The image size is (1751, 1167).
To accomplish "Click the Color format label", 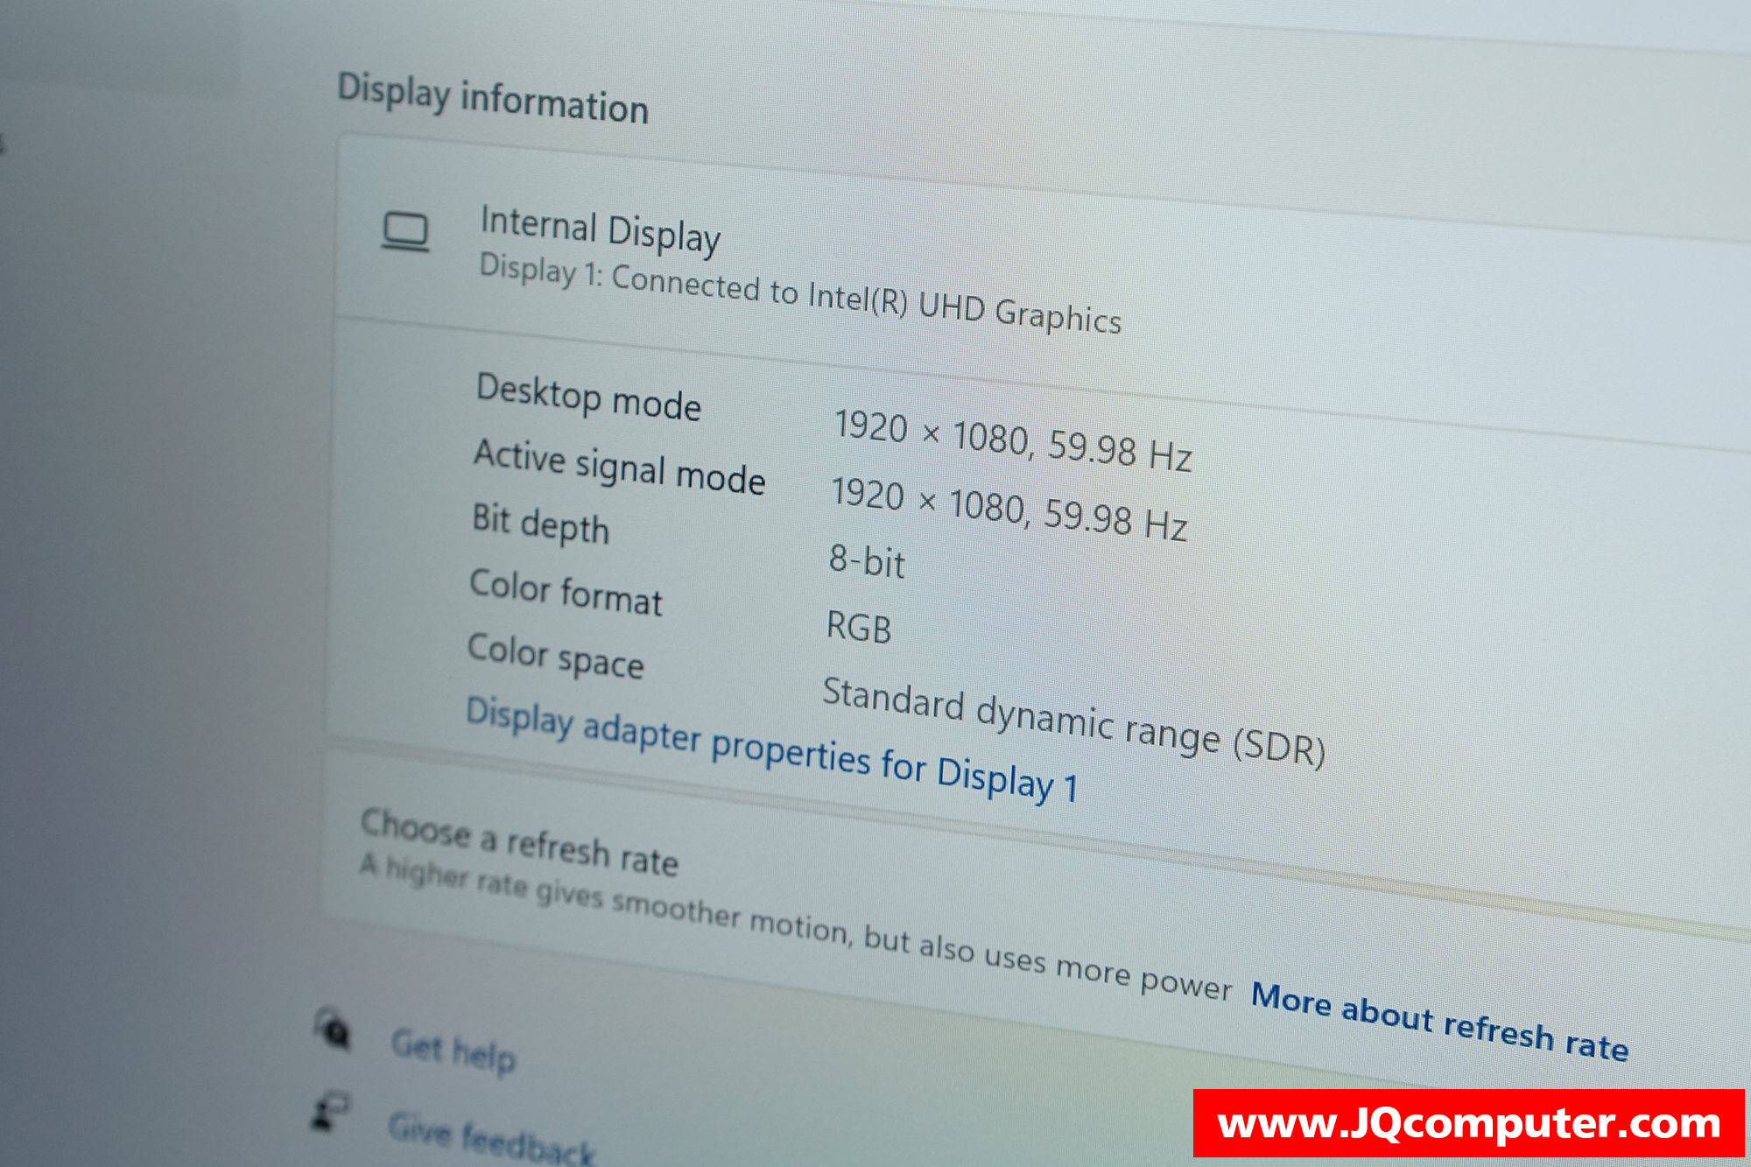I will (566, 592).
